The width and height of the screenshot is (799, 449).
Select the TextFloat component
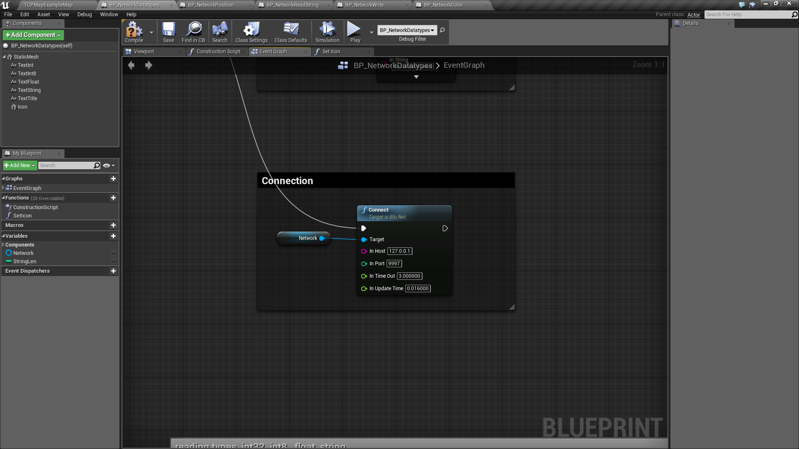(x=28, y=82)
